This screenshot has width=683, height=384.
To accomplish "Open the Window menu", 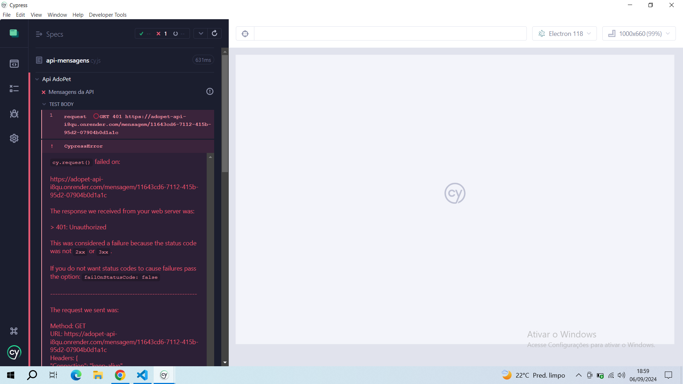I will click(x=57, y=15).
